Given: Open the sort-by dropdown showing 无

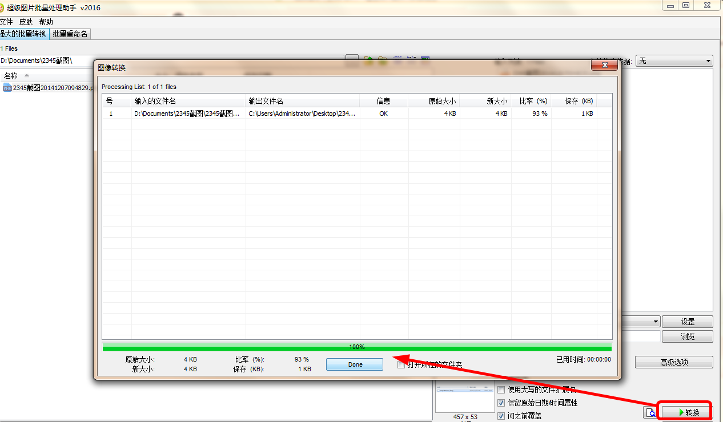Looking at the screenshot, I should [x=674, y=61].
